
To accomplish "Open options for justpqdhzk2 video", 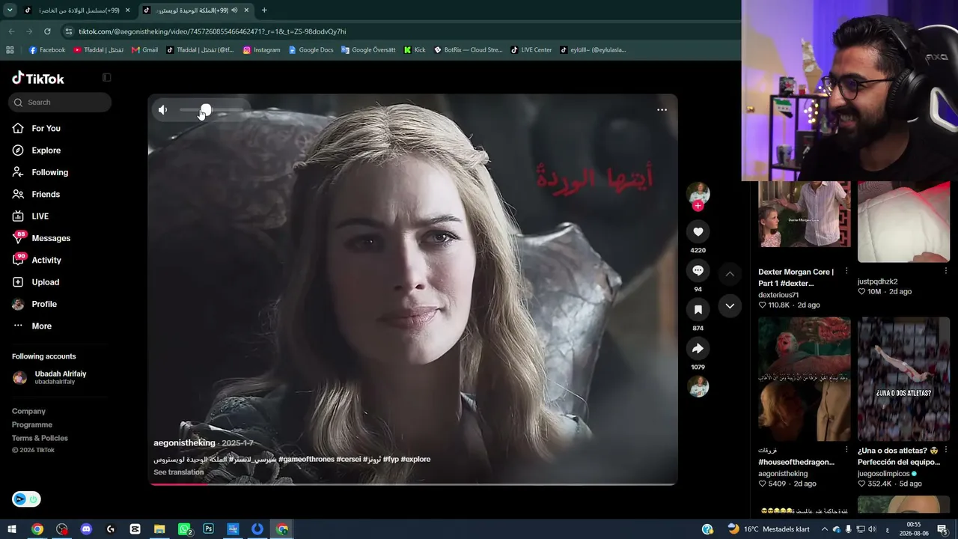I will click(x=946, y=271).
